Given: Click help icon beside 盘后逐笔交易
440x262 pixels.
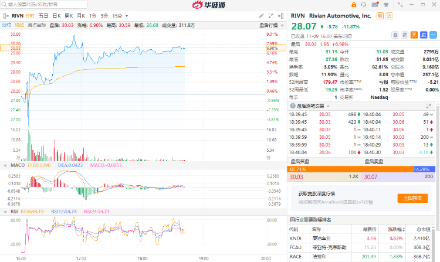Looking at the screenshot, I should click(x=293, y=106).
